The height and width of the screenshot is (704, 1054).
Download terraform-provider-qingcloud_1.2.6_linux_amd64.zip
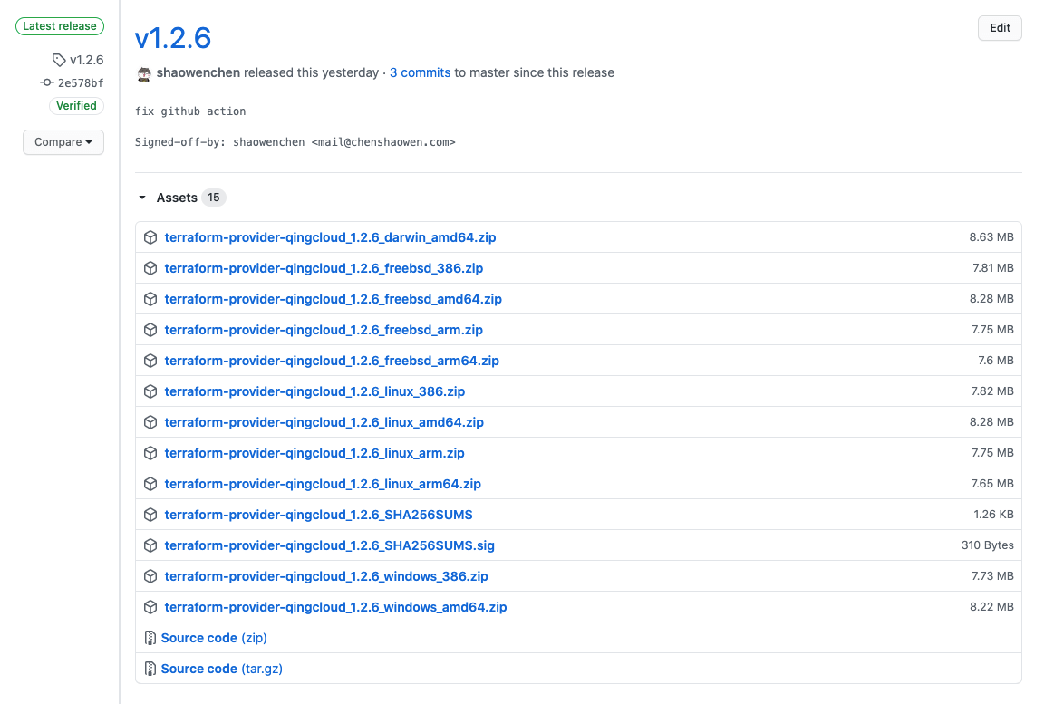(324, 422)
